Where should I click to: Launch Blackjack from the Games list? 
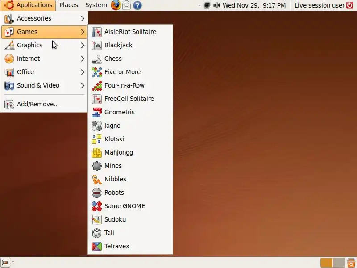coord(130,46)
